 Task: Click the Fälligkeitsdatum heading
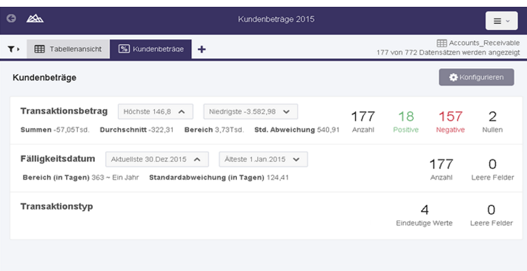[58, 159]
